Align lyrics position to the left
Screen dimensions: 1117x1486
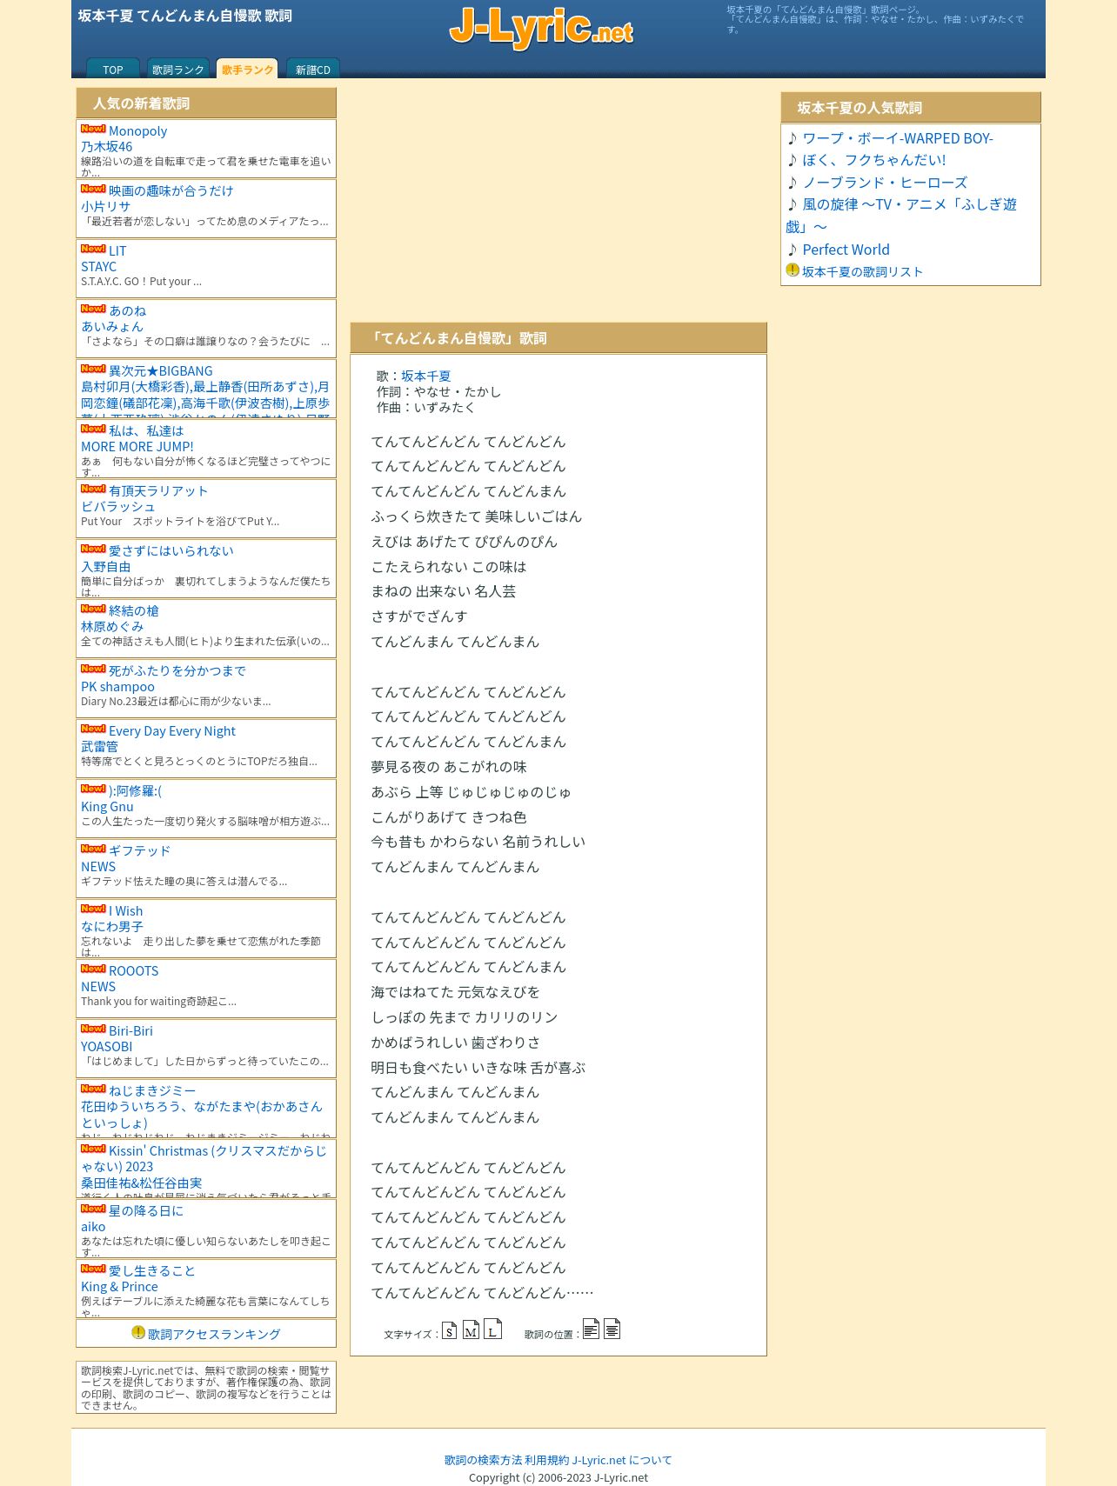click(x=591, y=1329)
